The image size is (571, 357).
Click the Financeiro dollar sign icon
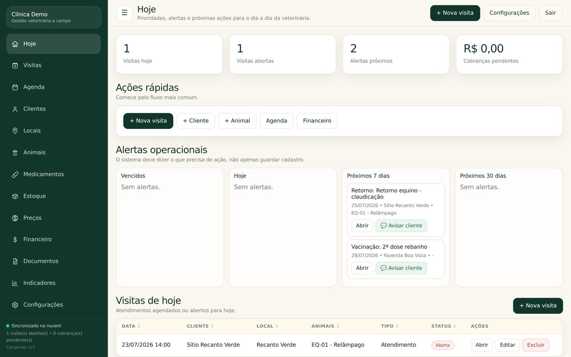coord(15,240)
